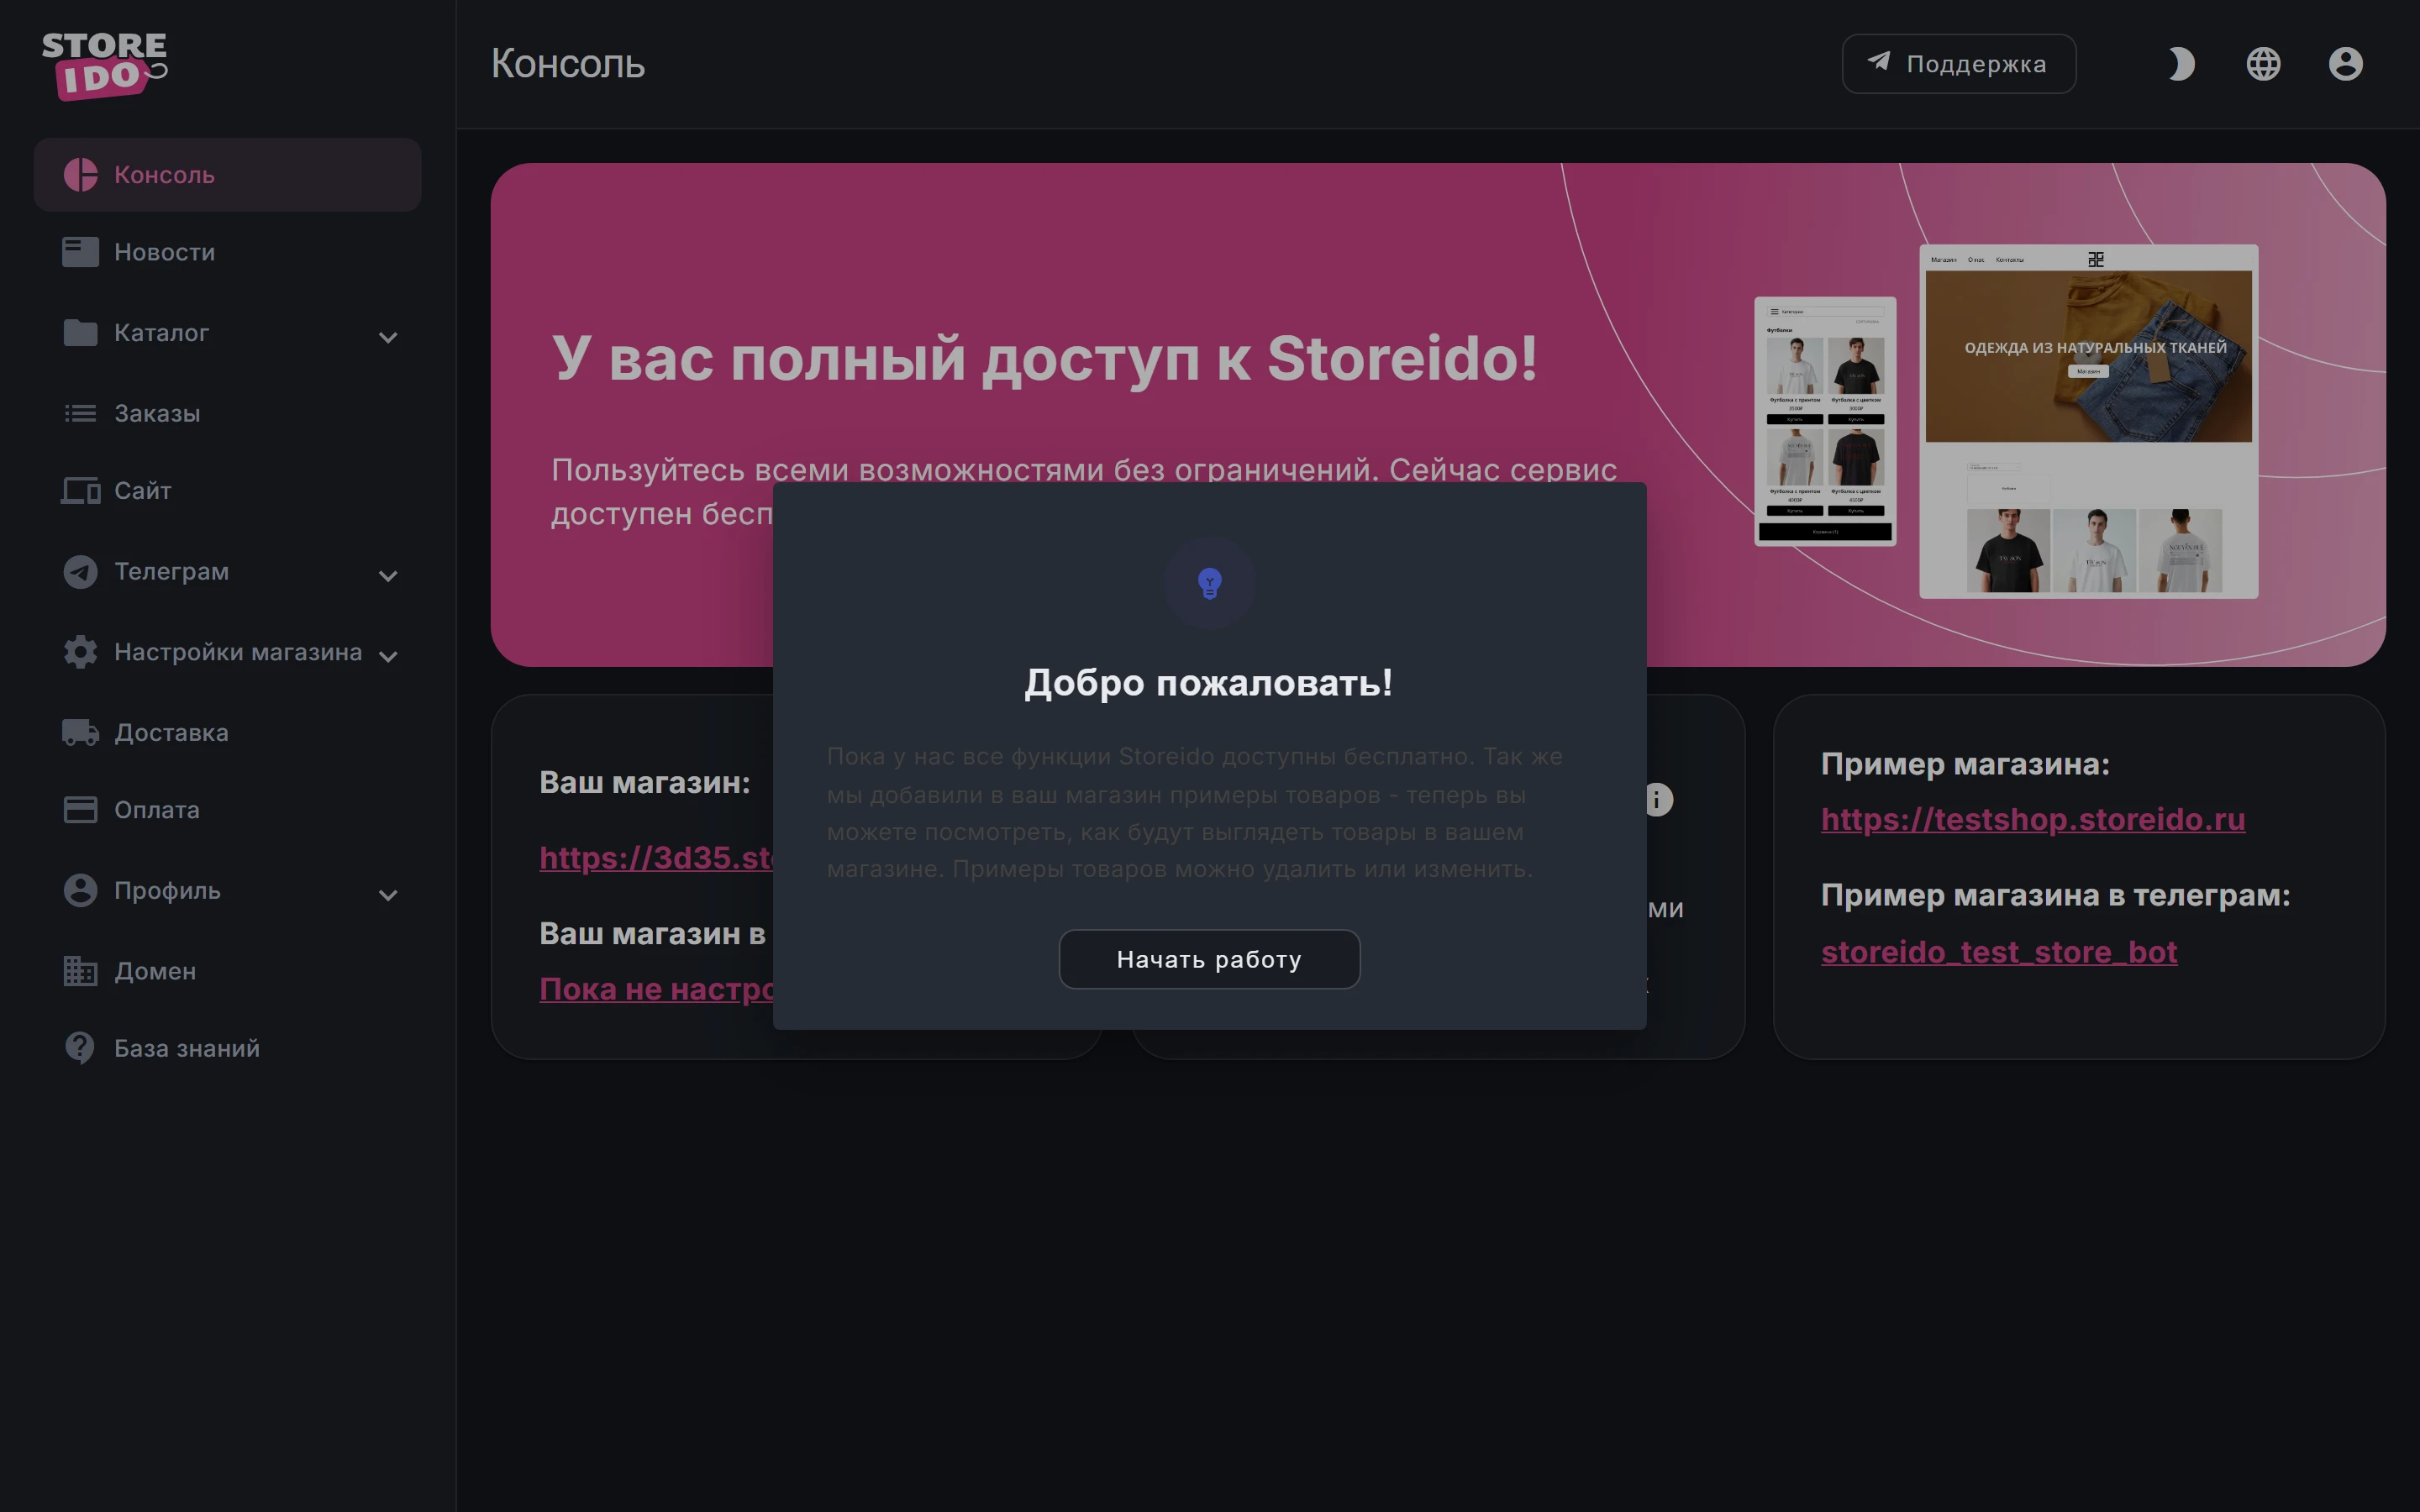Click the Профиль person icon
The width and height of the screenshot is (2420, 1512).
81,890
